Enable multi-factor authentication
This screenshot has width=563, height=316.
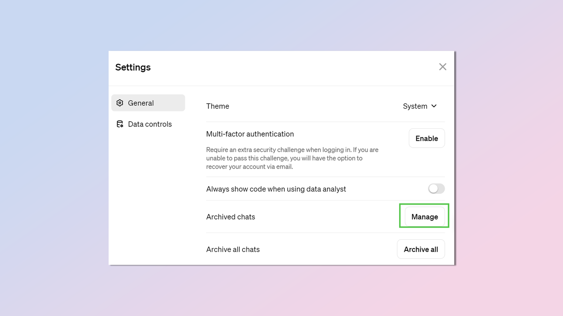point(426,138)
